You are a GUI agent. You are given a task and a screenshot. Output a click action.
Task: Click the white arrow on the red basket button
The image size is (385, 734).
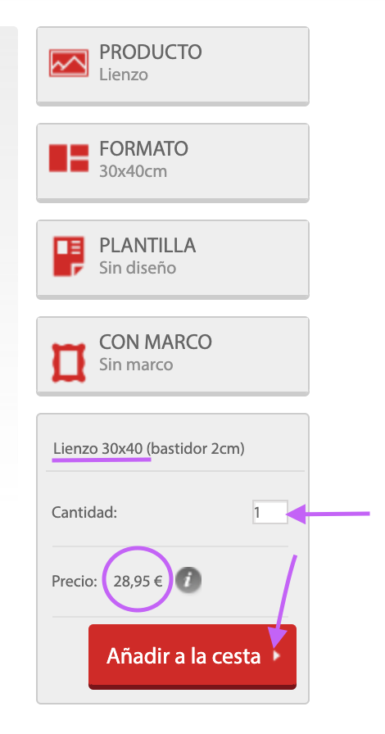277,656
